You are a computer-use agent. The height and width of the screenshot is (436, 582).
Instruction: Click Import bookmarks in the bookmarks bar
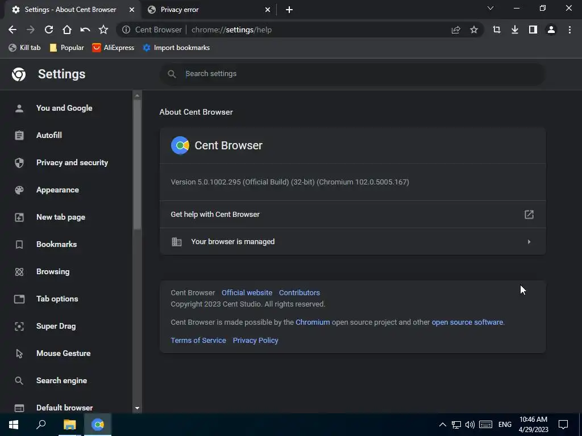[176, 48]
